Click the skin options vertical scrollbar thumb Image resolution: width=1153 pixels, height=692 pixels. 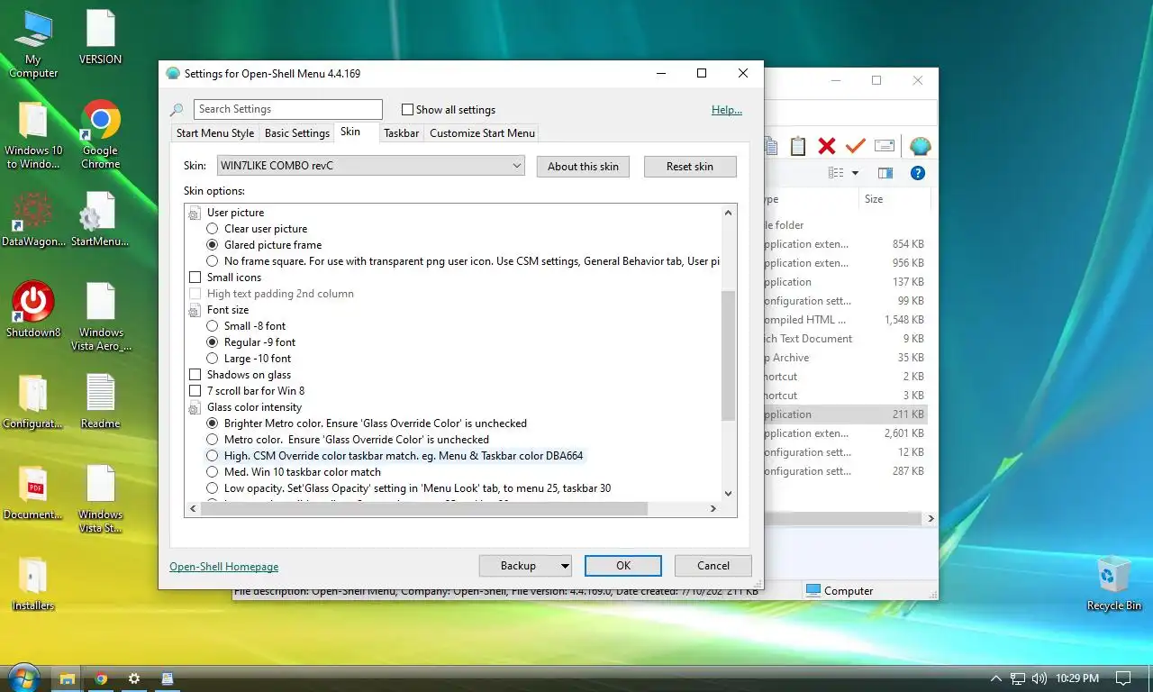click(x=728, y=356)
